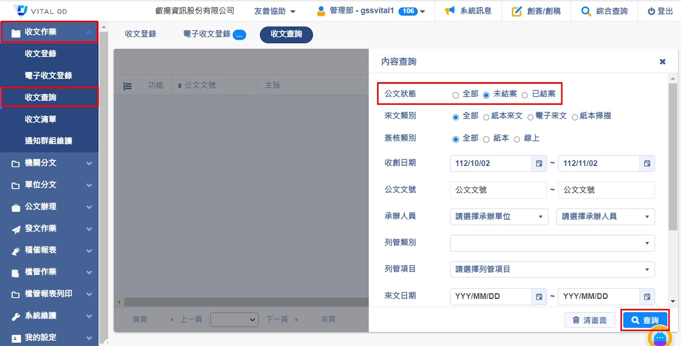Open 系統訊息 megaphone notifications
681x346 pixels.
click(x=468, y=11)
